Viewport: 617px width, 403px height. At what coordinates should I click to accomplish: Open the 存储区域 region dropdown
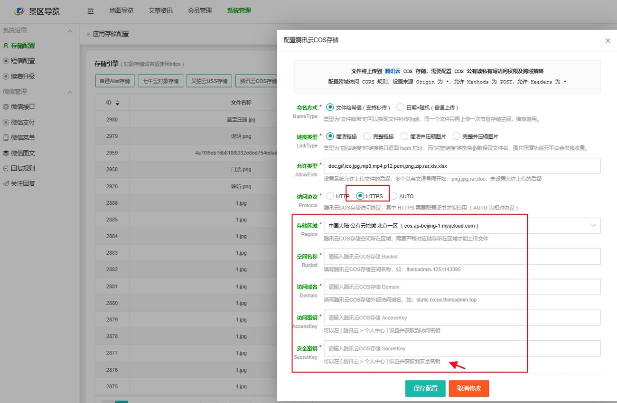point(462,226)
